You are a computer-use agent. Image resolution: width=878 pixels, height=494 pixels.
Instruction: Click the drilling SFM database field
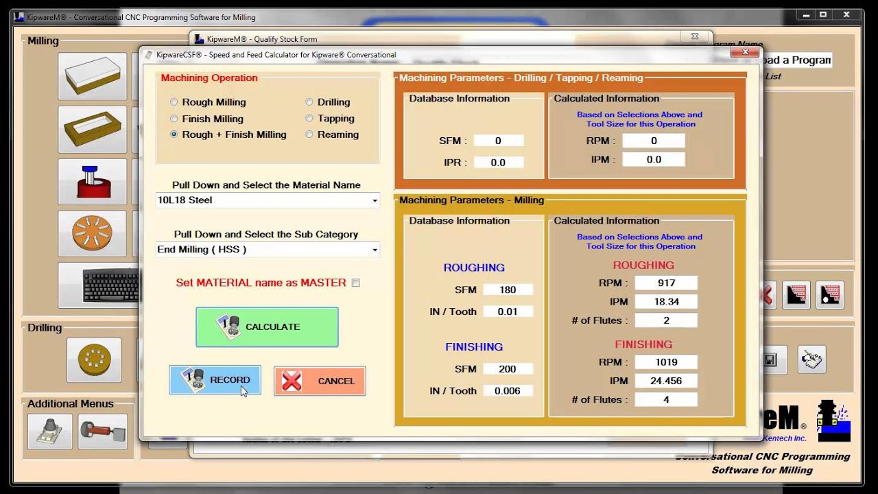[x=498, y=141]
